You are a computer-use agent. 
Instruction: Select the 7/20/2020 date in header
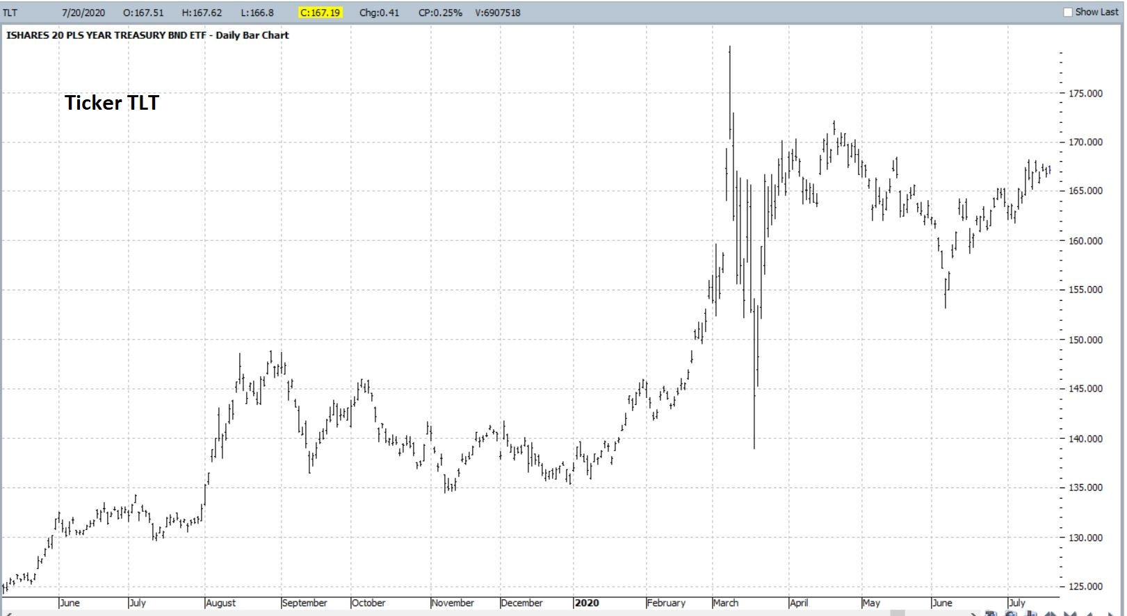(x=83, y=13)
